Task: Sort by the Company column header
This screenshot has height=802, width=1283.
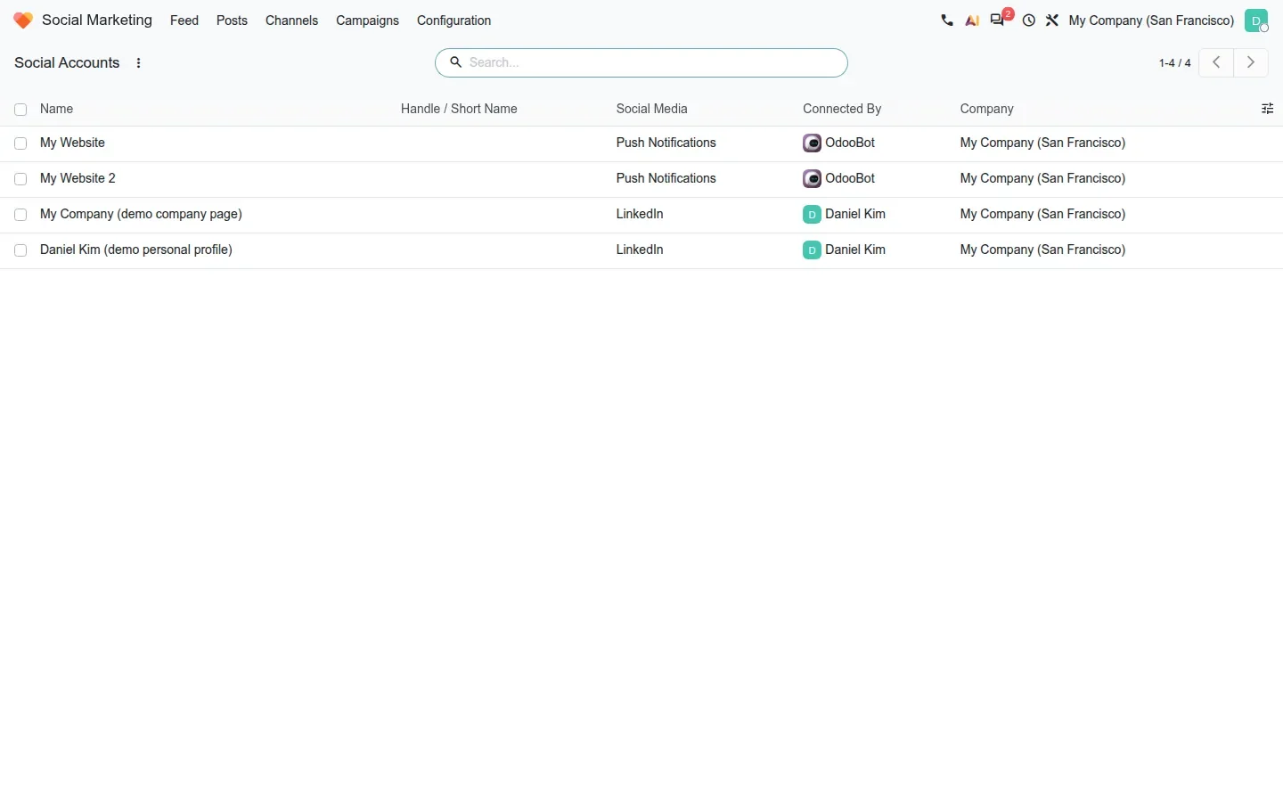Action: coord(986,109)
